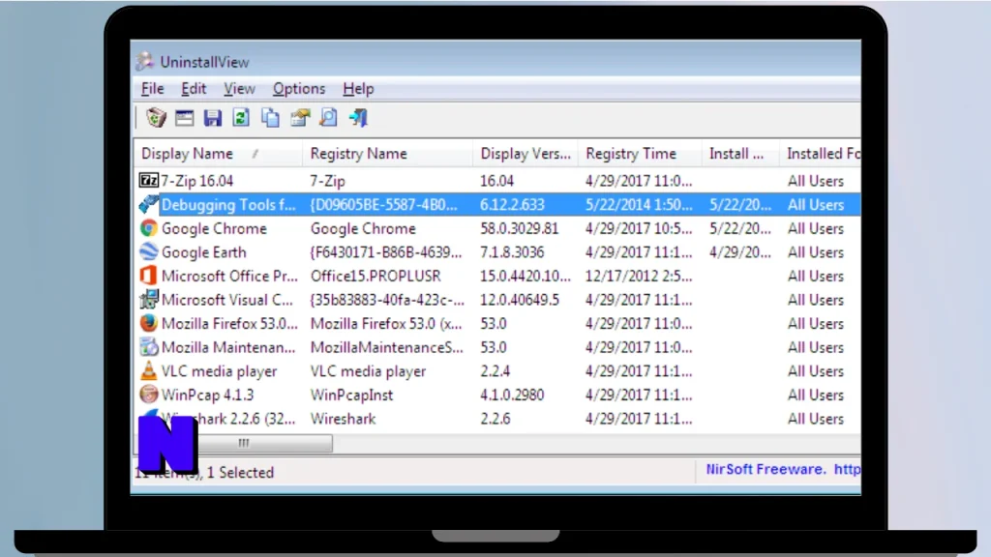This screenshot has height=557, width=991.
Task: Open the NirSoft Freeware link
Action: point(783,469)
